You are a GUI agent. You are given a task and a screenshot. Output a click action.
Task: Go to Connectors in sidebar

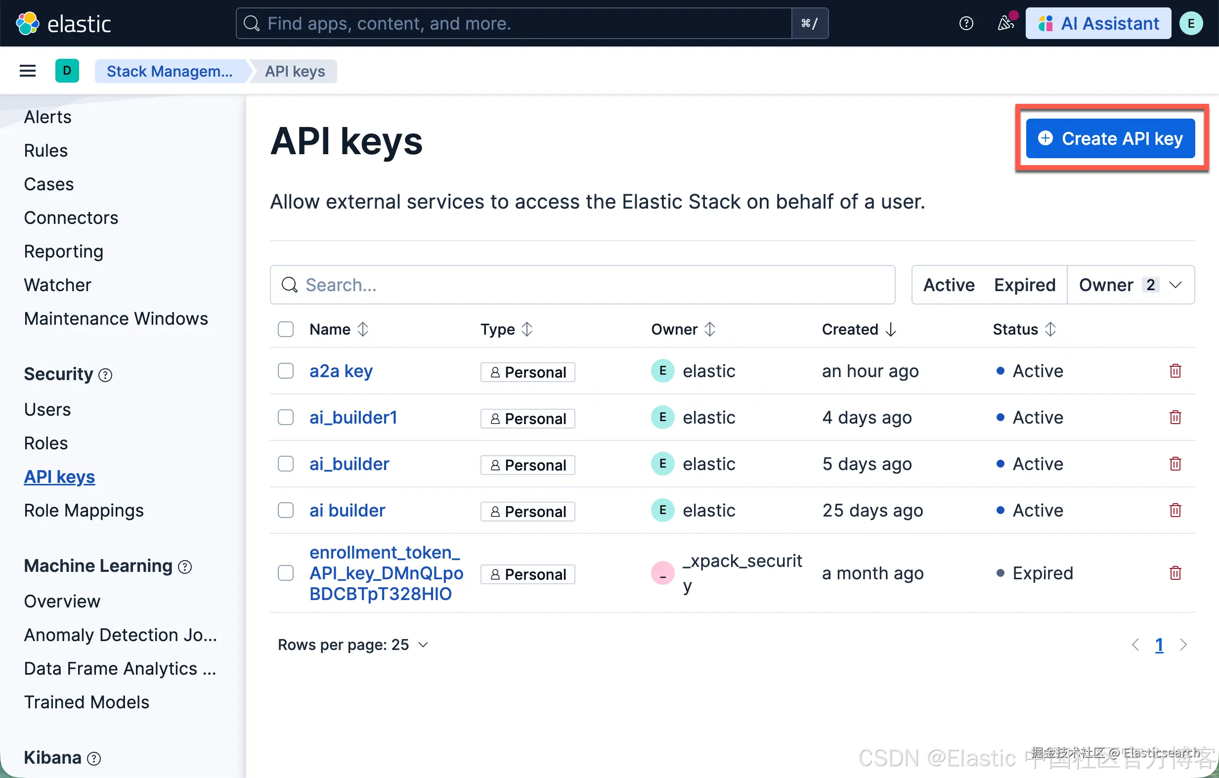tap(71, 217)
